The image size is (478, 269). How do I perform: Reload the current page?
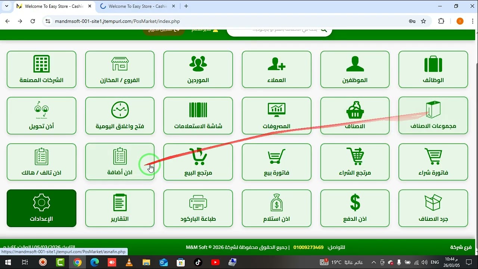33,21
